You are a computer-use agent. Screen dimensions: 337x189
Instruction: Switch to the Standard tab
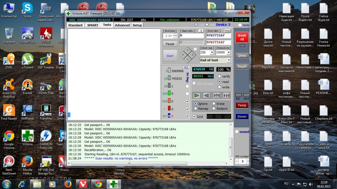(x=75, y=25)
